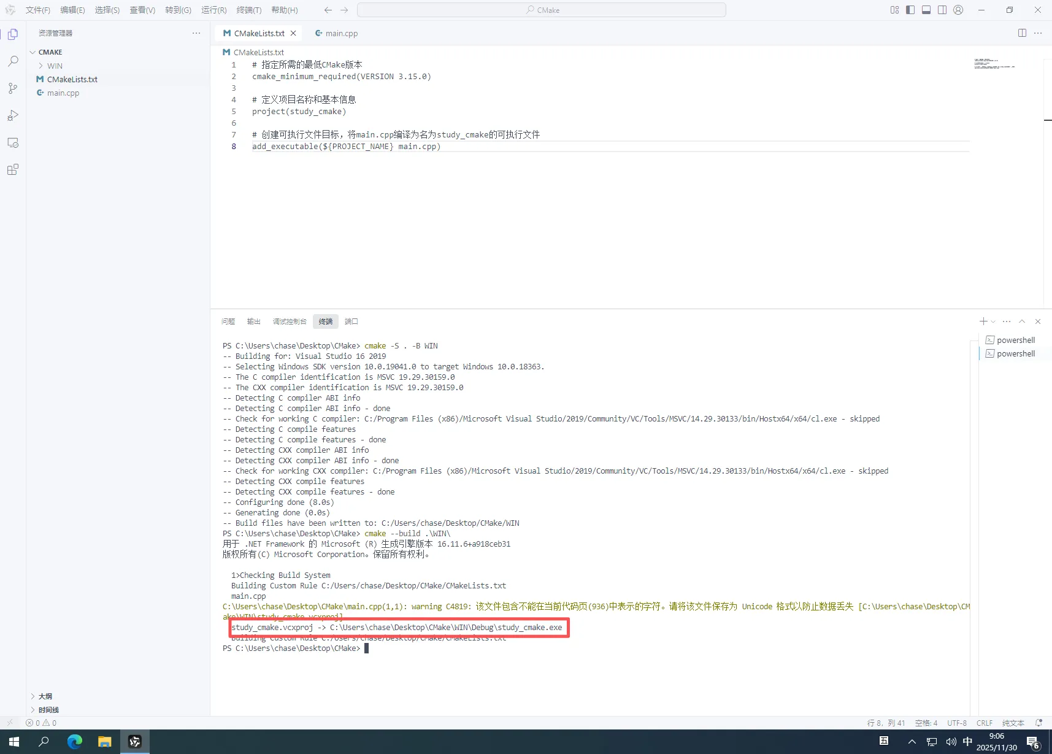Show problems count in the status bar
Image resolution: width=1052 pixels, height=754 pixels.
[40, 723]
